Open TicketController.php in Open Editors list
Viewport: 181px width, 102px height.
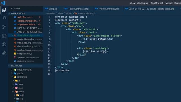26,21
